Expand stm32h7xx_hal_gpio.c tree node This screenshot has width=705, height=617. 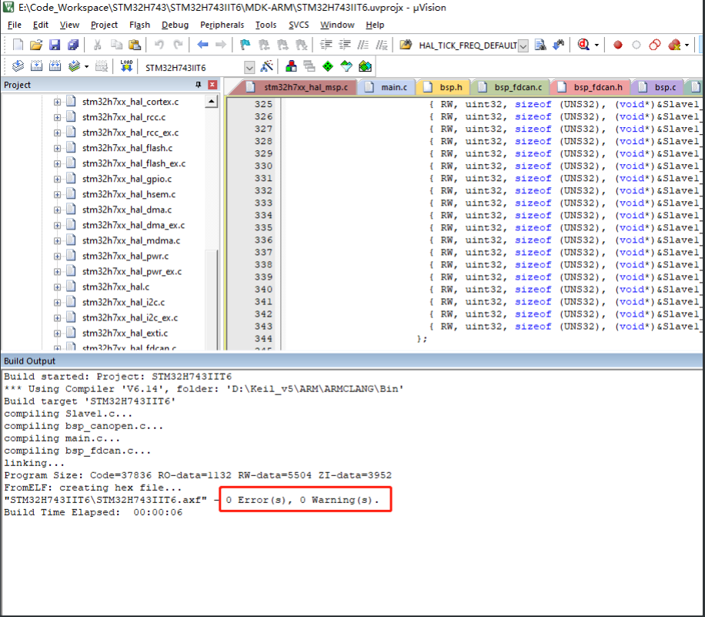(57, 179)
